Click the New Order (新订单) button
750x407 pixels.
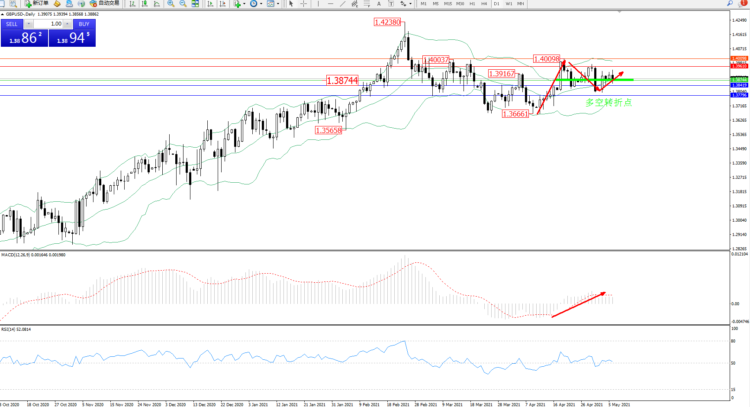[37, 3]
